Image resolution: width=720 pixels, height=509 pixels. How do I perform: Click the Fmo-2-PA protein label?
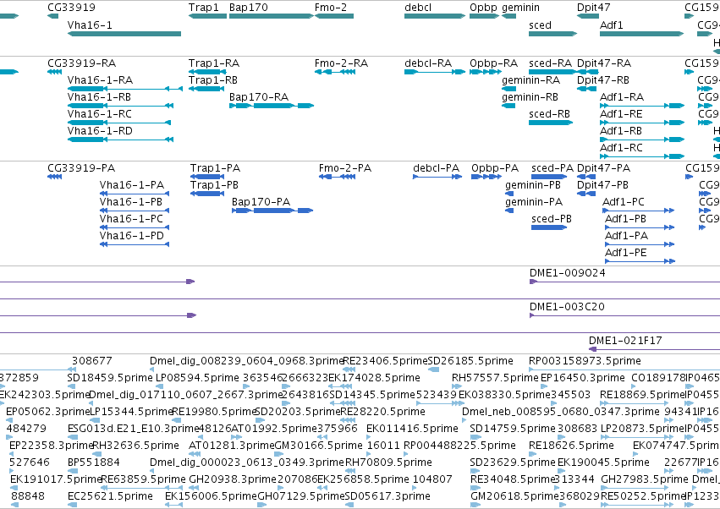345,168
